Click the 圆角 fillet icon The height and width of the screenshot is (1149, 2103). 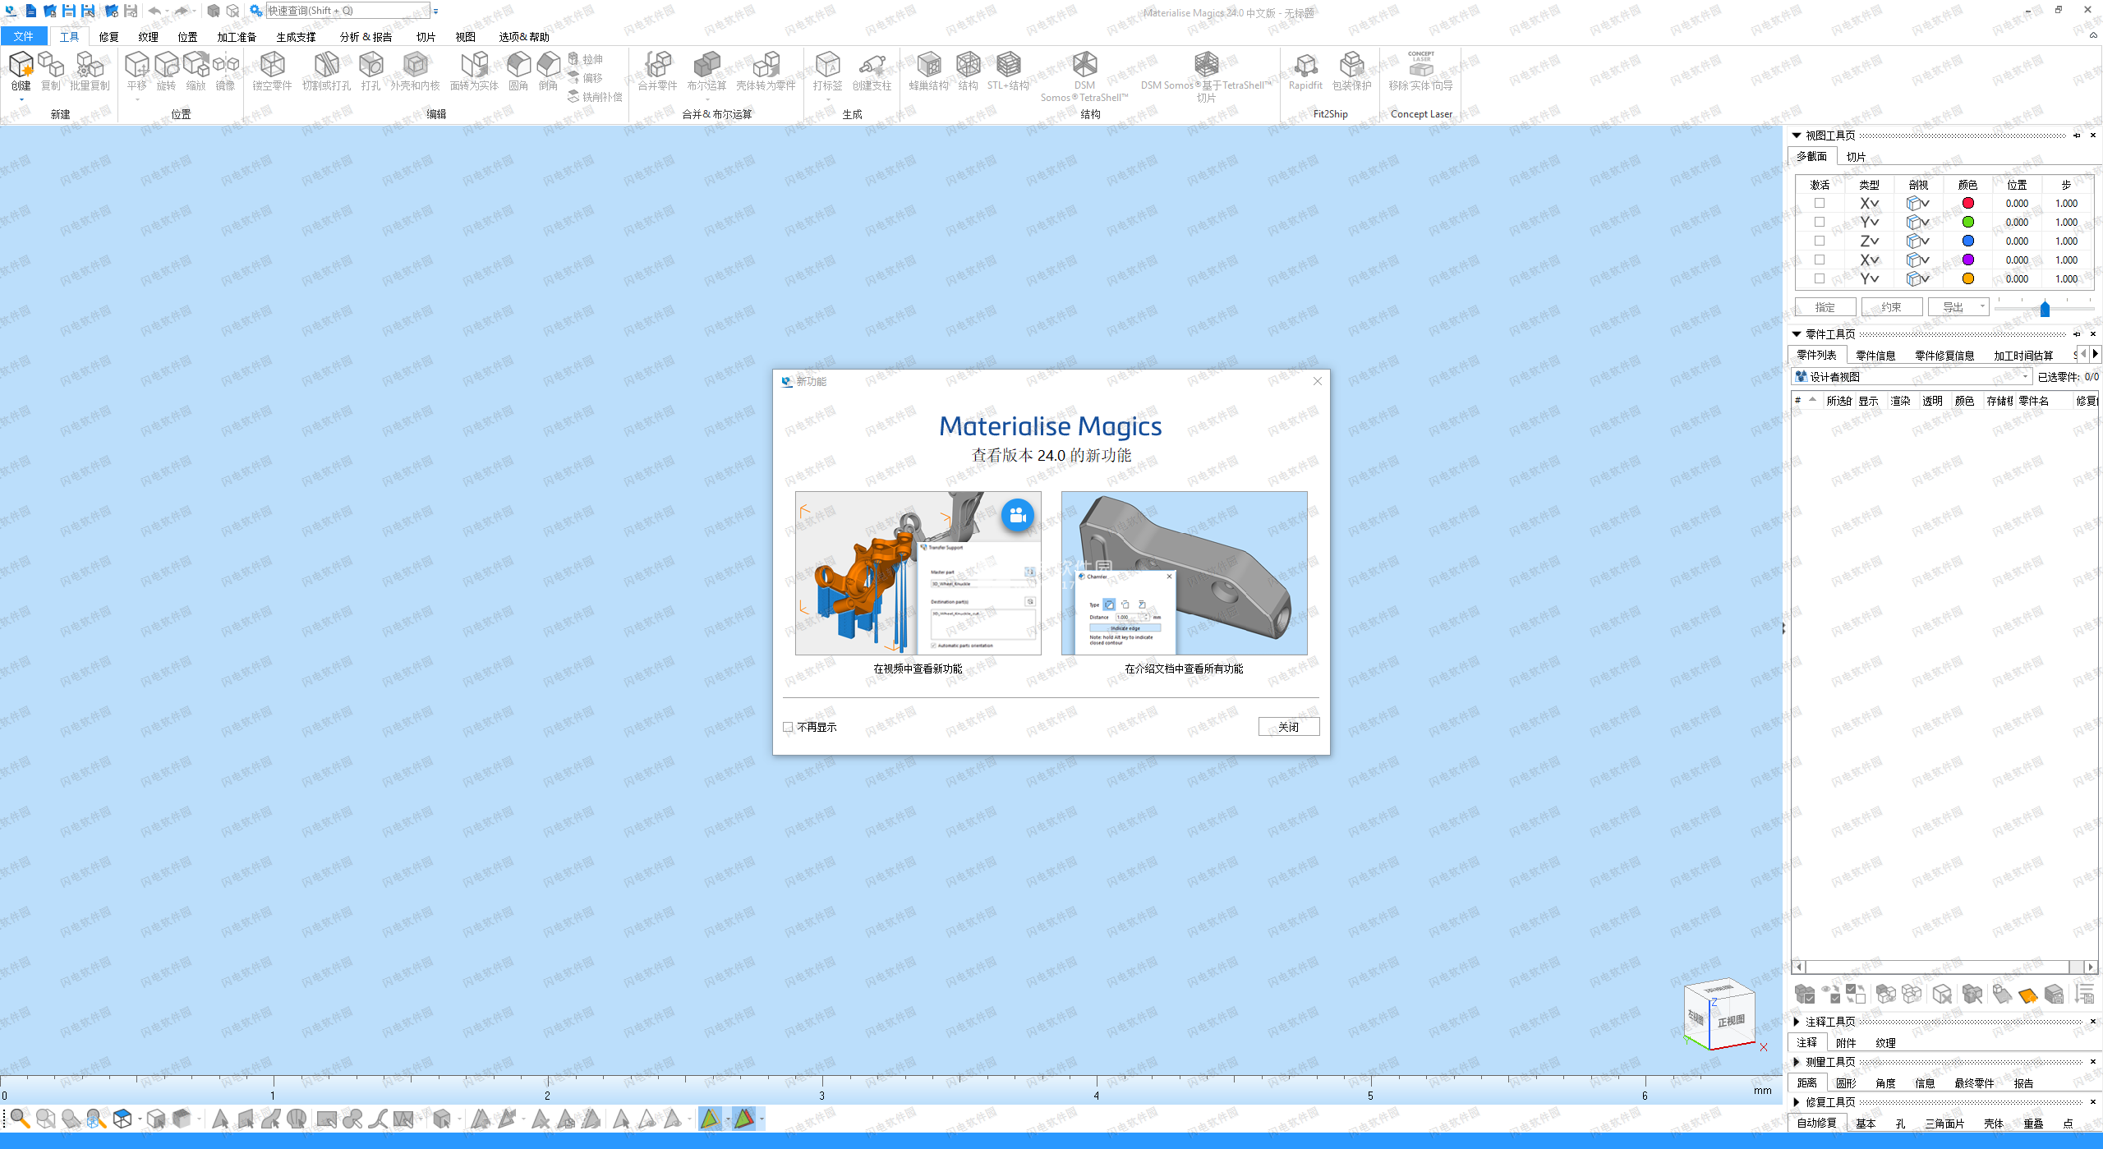coord(518,71)
